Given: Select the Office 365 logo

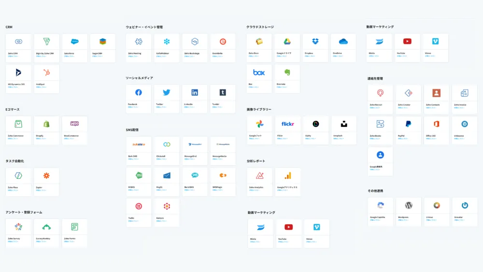Looking at the screenshot, I should click(437, 124).
